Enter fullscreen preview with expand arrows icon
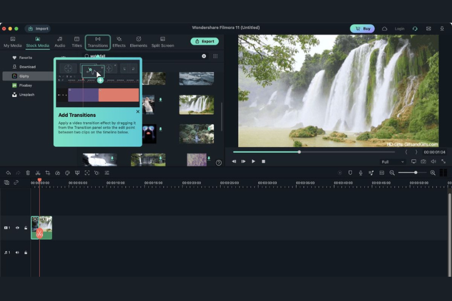The height and width of the screenshot is (301, 452). click(443, 161)
